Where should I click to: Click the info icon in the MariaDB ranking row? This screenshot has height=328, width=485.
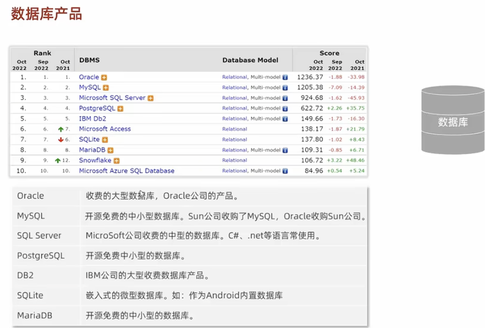tap(285, 150)
